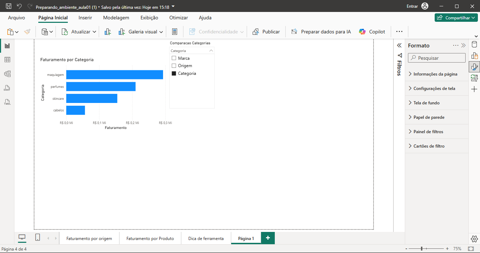Screen dimensions: 480x253
Task: Switch to the Exibição ribbon tab
Action: point(149,18)
